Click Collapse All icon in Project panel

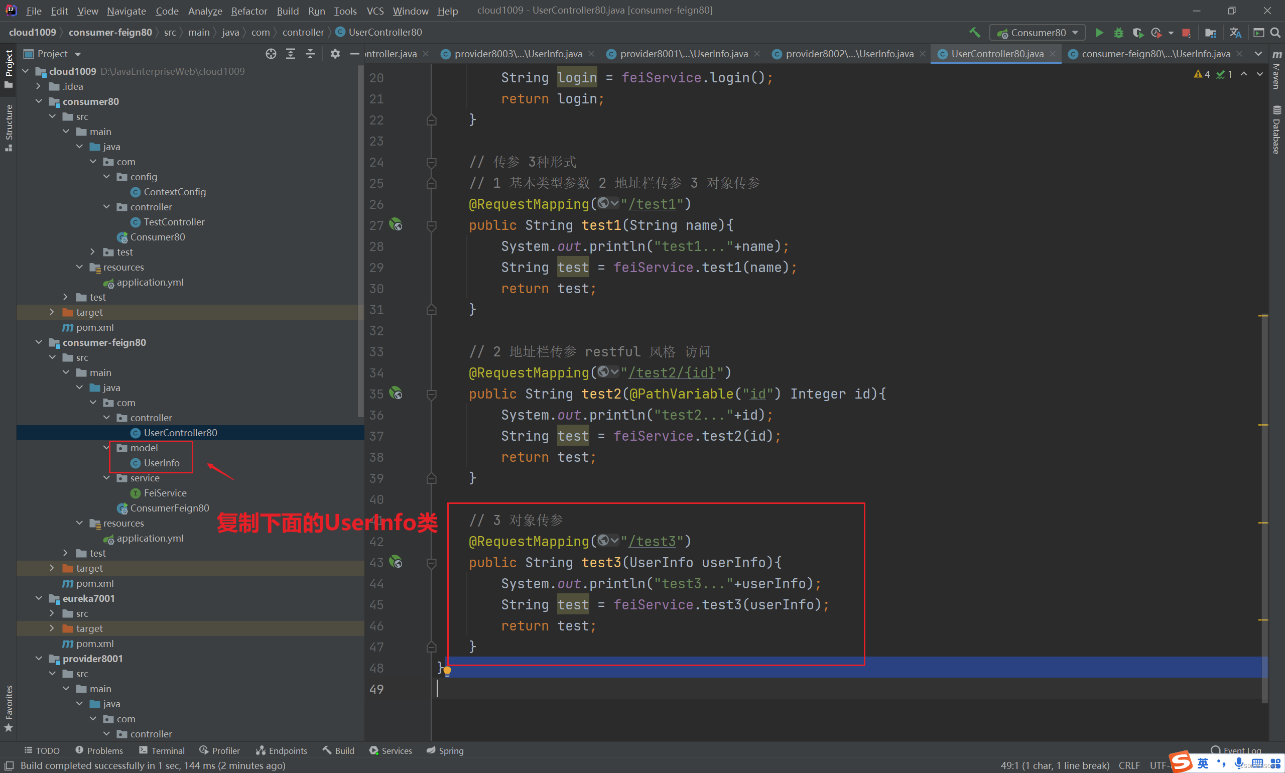point(310,54)
